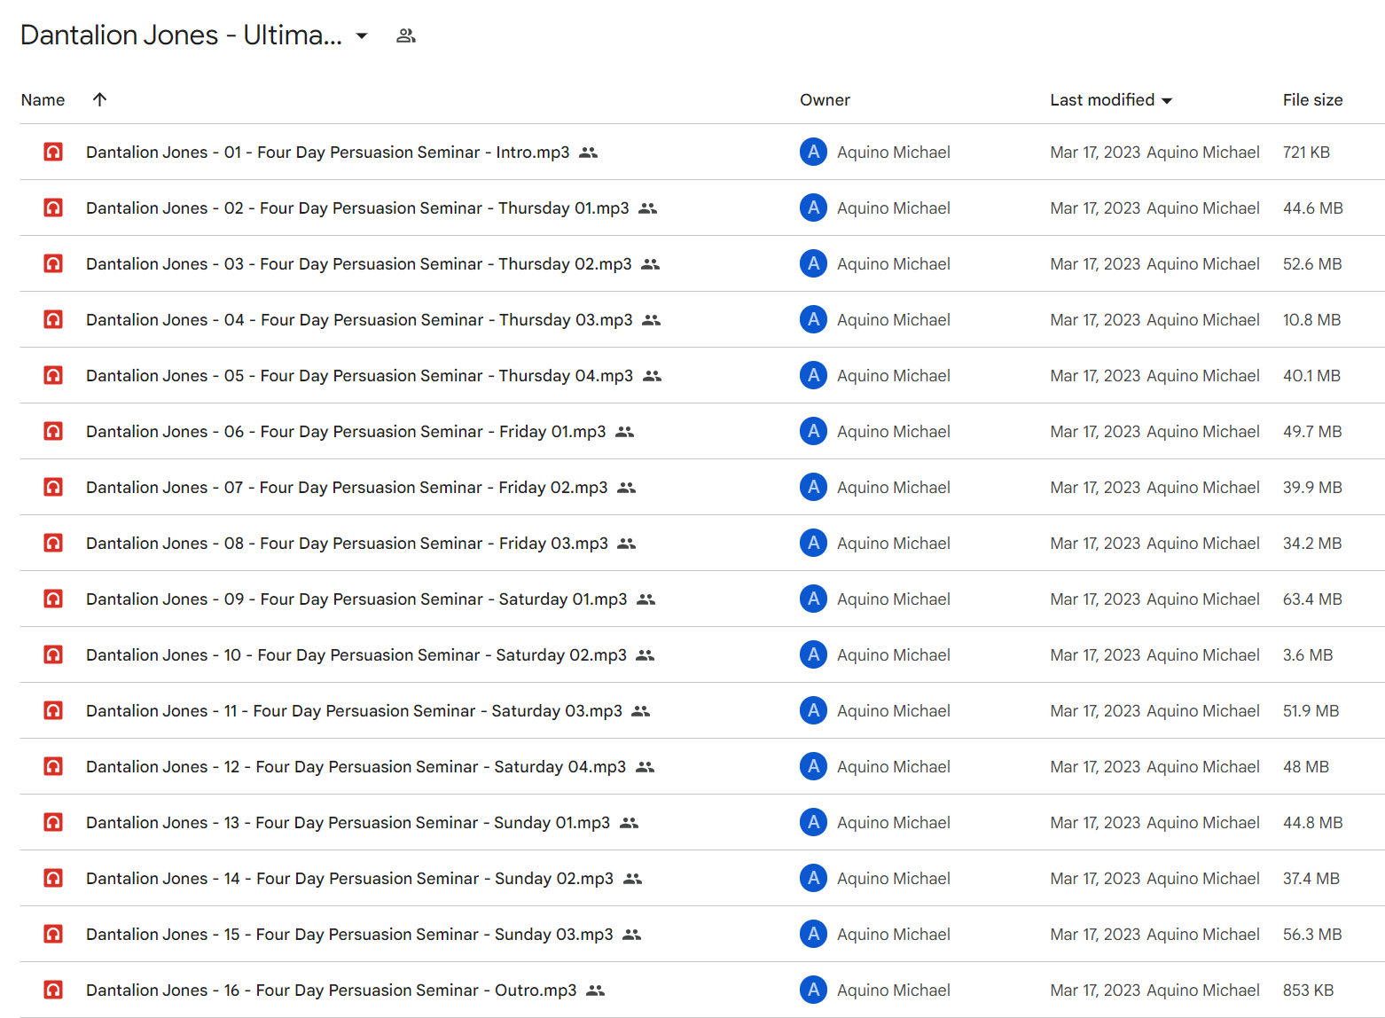
Task: Click audio file icon for Friday 02.mp3
Action: click(x=53, y=487)
